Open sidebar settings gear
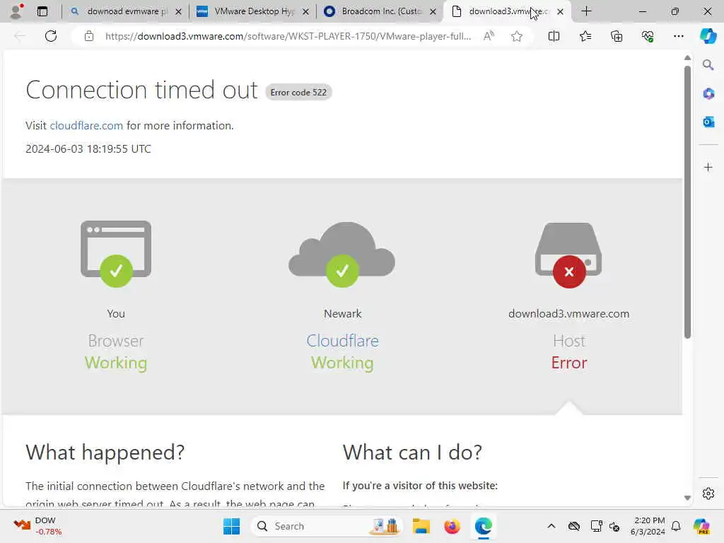 coord(708,494)
